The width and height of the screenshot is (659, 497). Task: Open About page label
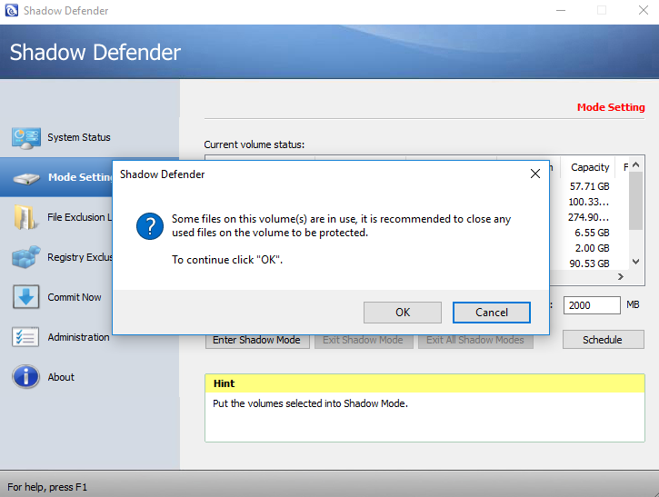(61, 377)
